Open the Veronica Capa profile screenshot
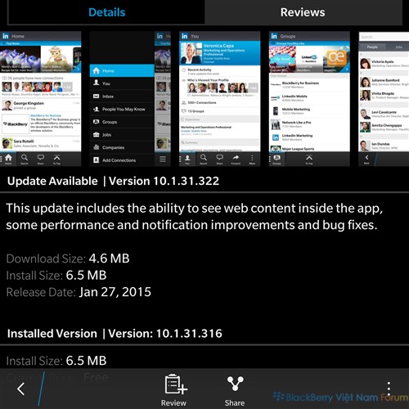 (x=220, y=99)
